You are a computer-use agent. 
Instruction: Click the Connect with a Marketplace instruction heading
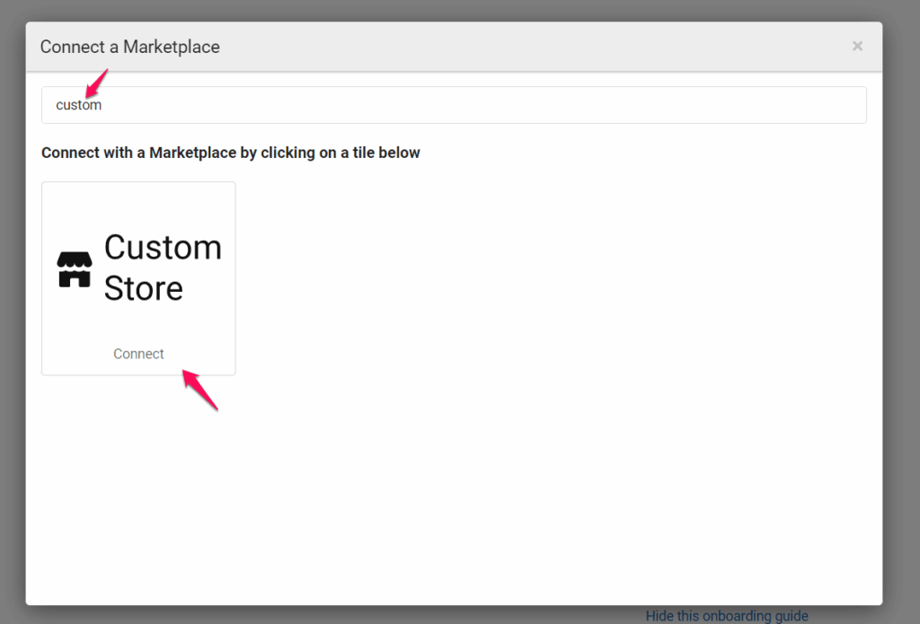[x=230, y=153]
